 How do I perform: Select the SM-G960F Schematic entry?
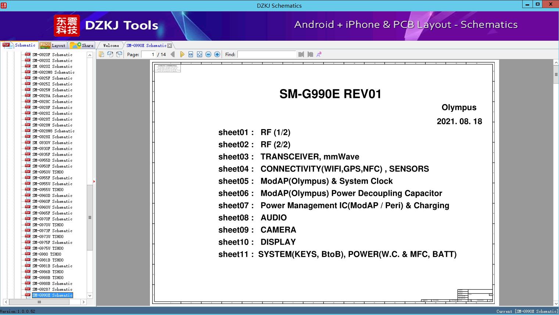52,201
